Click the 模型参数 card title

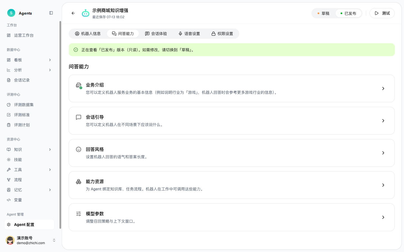(x=95, y=214)
